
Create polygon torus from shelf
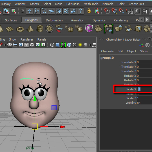(20, 29)
